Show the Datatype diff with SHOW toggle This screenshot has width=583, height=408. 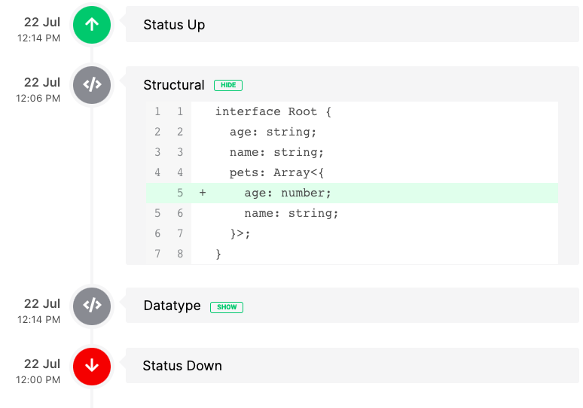tap(227, 307)
